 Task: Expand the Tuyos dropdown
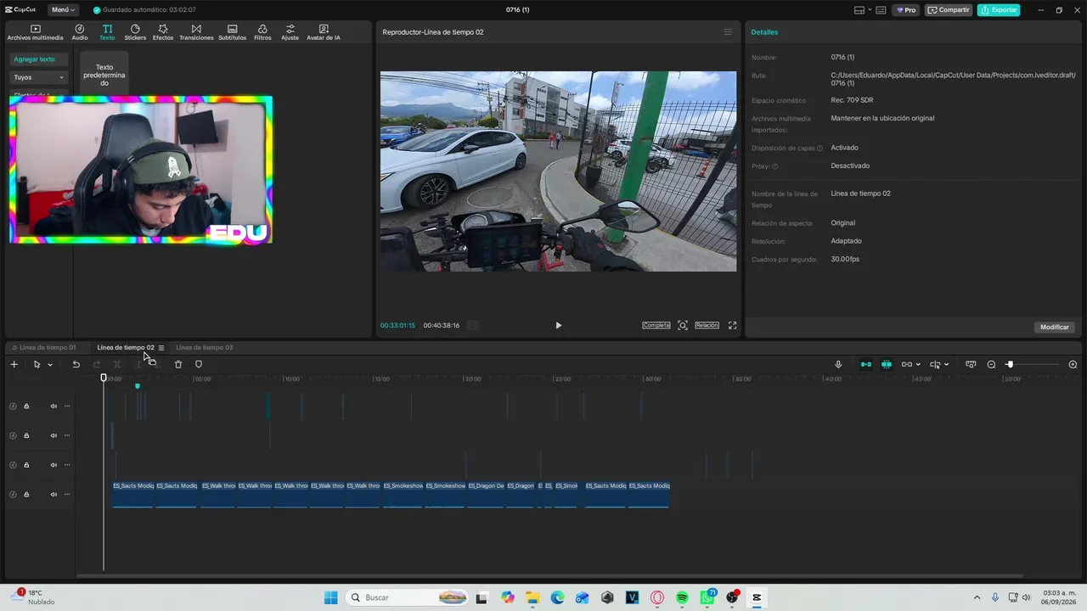coord(39,77)
